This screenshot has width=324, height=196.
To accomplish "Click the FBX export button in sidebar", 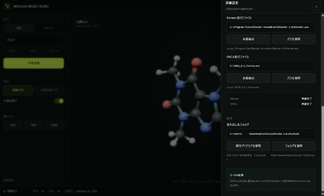I will coord(34,125).
